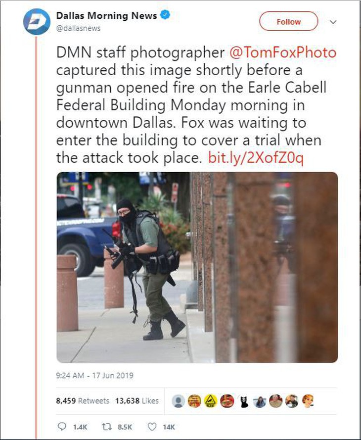
Task: Expand the tweet options chevron
Action: pos(333,22)
